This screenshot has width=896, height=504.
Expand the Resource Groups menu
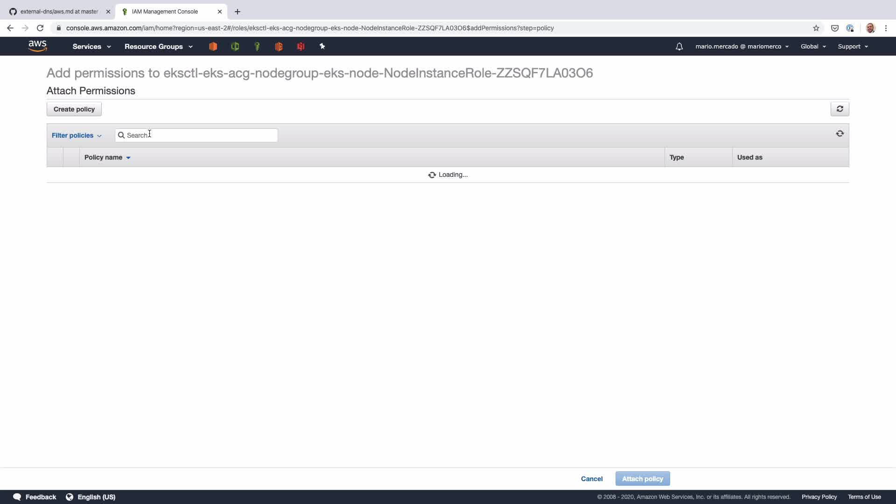click(158, 47)
